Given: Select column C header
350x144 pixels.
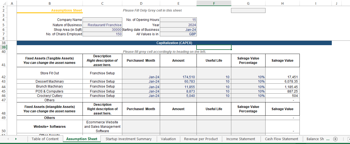Looking at the screenshot, I should (102, 3).
